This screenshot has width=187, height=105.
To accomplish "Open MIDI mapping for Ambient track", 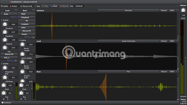I will click(x=172, y=10).
